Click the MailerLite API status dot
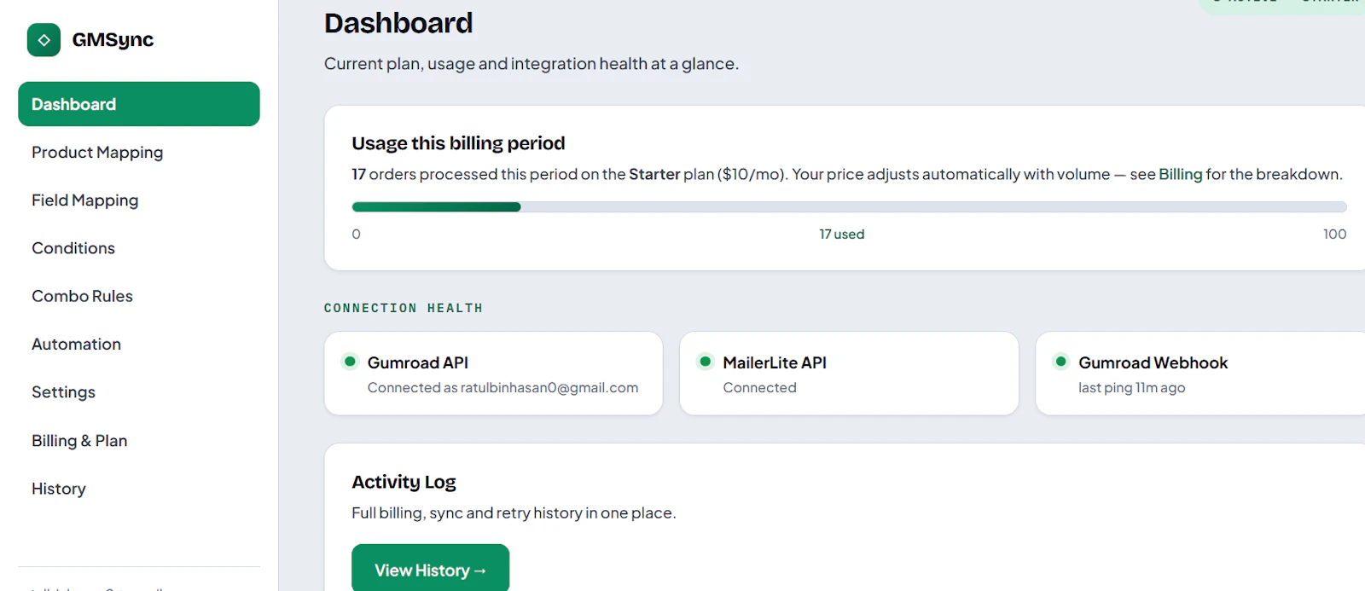 pyautogui.click(x=706, y=362)
